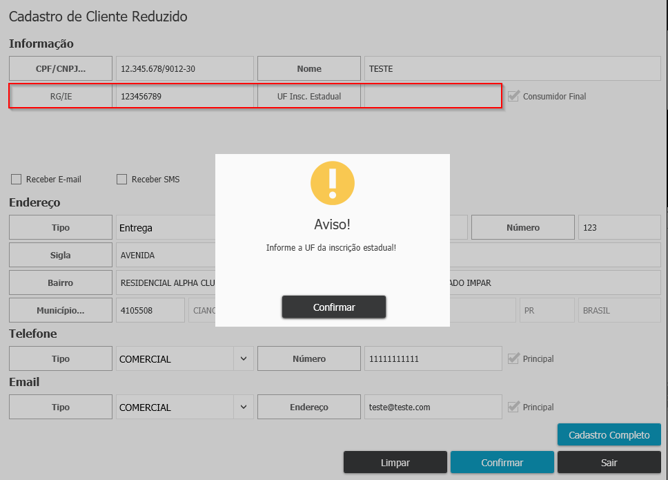This screenshot has width=668, height=480.
Task: Select the Nome field containing TESTE
Action: [x=512, y=68]
